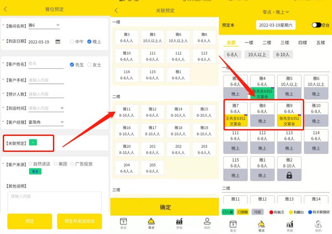This screenshot has width=332, height=234.
Task: Filter rooms by 10人以上
Action: pos(257,55)
